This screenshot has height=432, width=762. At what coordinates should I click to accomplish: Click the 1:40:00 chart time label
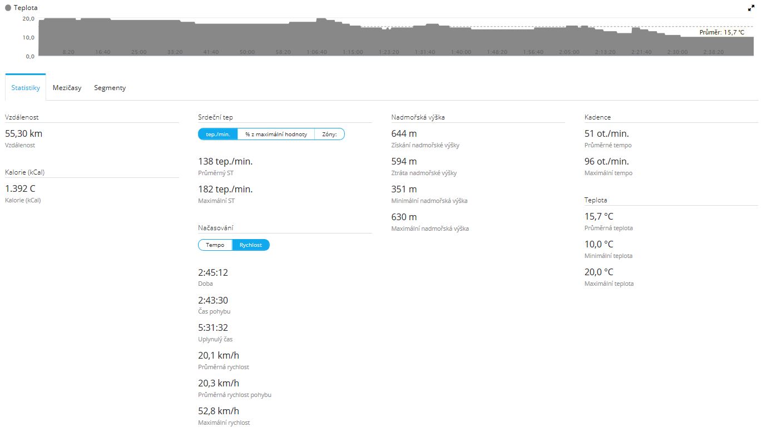tap(461, 52)
